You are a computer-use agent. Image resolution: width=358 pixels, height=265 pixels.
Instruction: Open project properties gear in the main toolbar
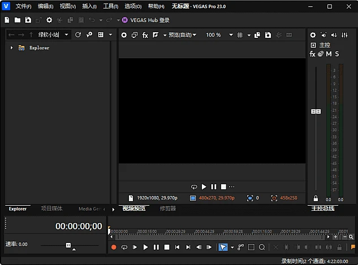[49, 20]
